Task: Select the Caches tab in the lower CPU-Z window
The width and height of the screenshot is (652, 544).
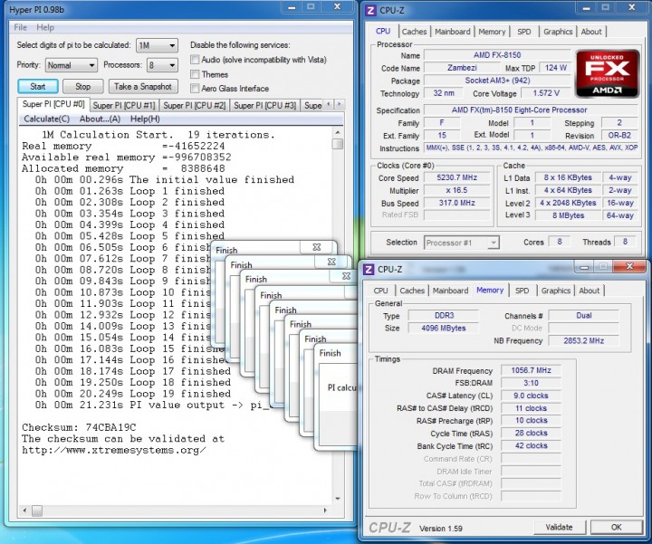Action: coord(412,291)
